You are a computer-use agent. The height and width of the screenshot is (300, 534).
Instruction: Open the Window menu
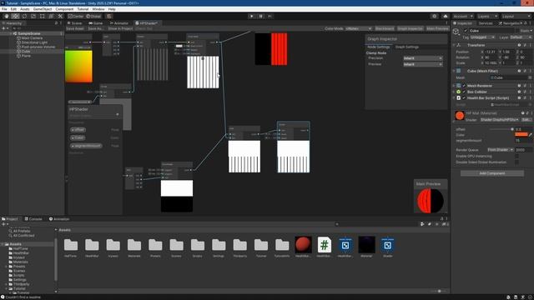[98, 9]
